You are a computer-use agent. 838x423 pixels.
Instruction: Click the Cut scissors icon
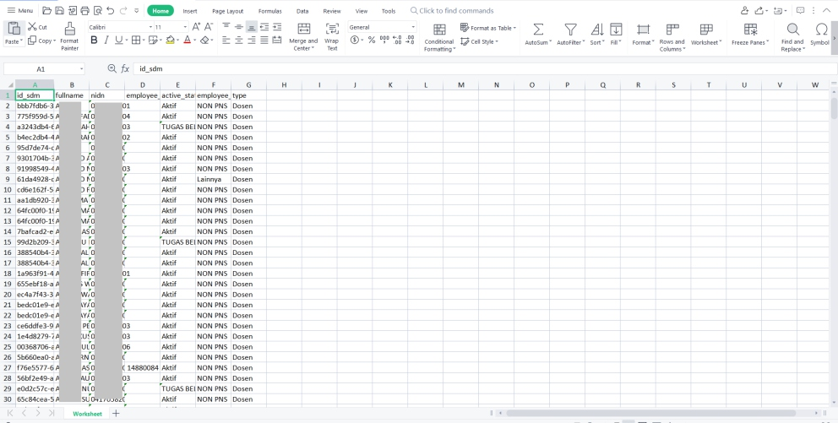[x=32, y=27]
